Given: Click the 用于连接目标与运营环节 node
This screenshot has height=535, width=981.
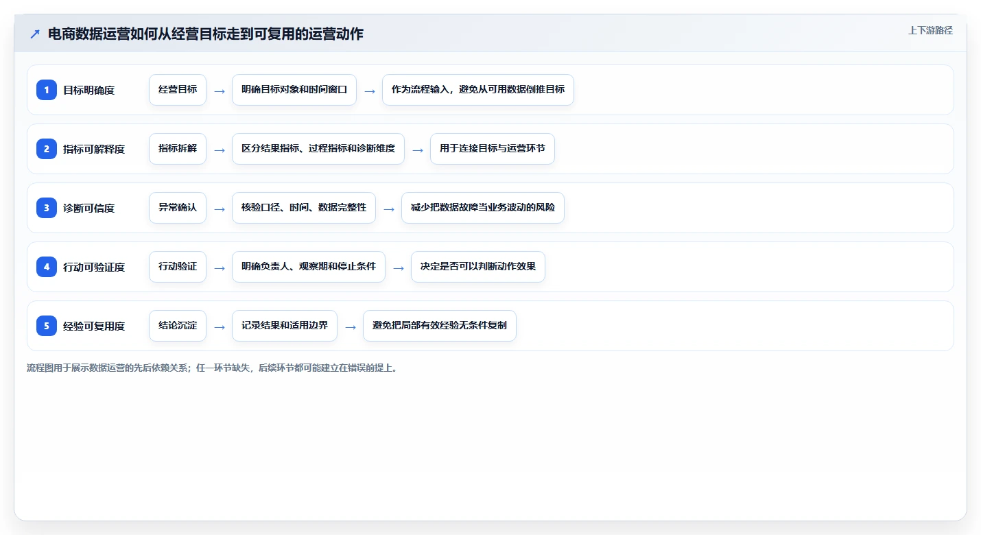Looking at the screenshot, I should [493, 149].
